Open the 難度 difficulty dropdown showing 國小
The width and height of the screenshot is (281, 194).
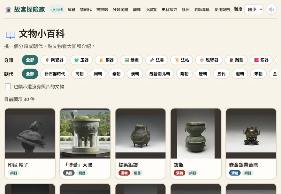tap(254, 9)
